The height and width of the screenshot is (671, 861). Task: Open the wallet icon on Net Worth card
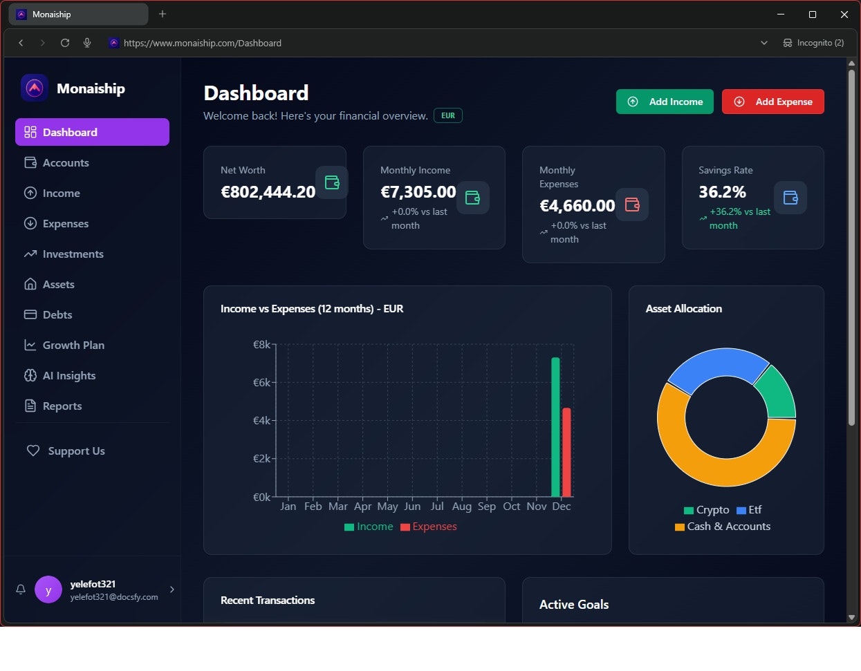pos(332,182)
